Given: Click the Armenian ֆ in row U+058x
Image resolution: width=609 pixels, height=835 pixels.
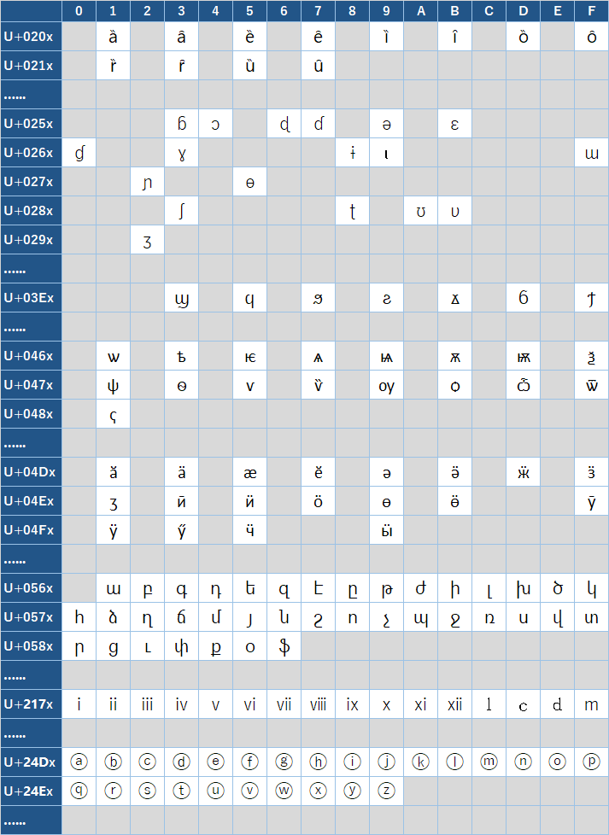Looking at the screenshot, I should [x=284, y=646].
